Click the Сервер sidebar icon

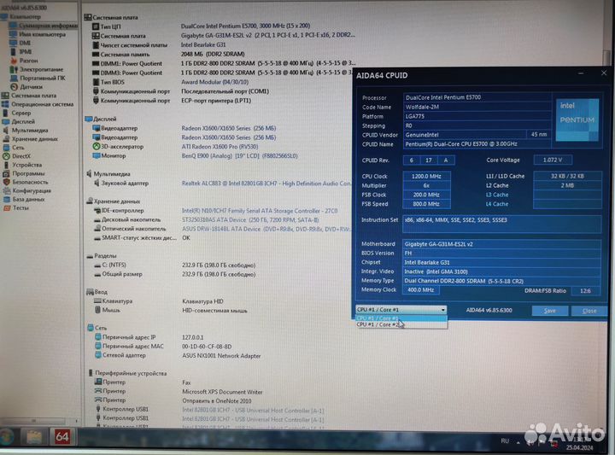coord(5,113)
